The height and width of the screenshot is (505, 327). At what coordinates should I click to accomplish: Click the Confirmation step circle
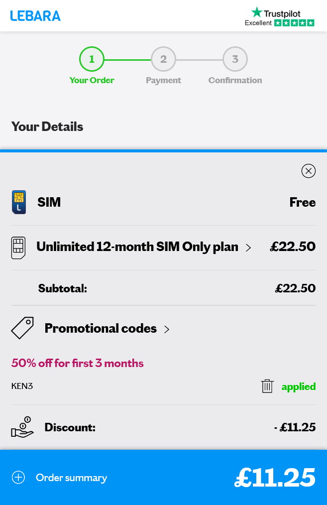click(x=235, y=59)
